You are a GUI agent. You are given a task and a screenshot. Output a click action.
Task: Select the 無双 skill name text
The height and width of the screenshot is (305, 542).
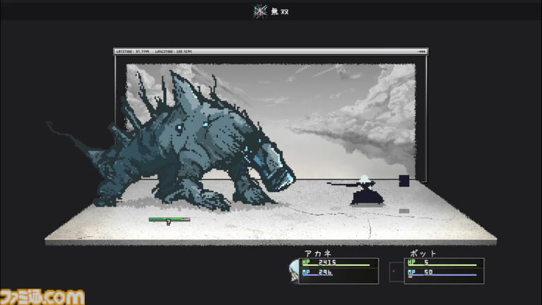[280, 12]
